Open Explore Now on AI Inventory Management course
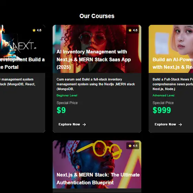The height and width of the screenshot is (193, 193). 72,124
